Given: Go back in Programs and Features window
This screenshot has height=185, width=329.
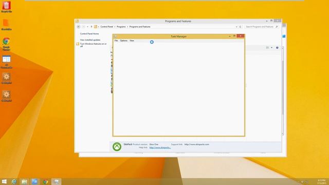Looking at the screenshot, I should 79,27.
